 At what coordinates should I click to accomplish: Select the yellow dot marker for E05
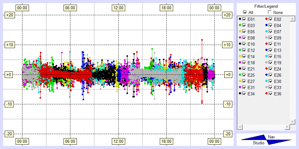coord(240,32)
